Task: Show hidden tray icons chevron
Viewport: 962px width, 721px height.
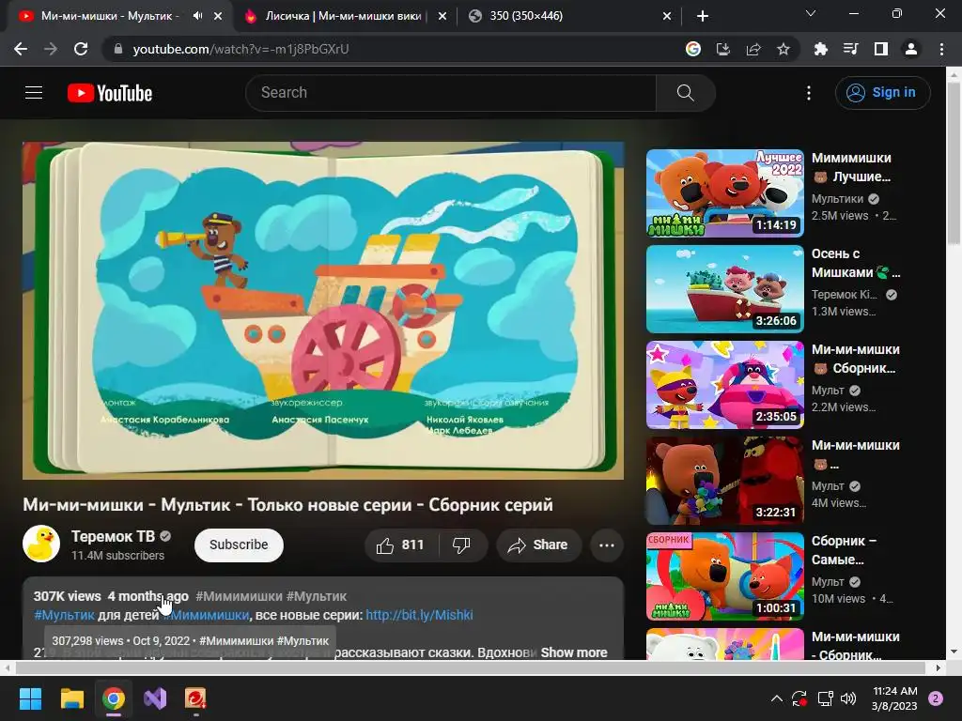Action: 776,698
